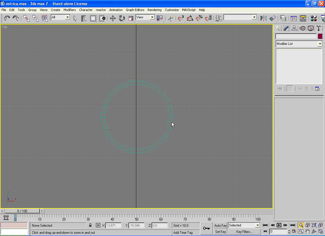Click the Key Filters button
This screenshot has width=325, height=236.
pos(244,232)
